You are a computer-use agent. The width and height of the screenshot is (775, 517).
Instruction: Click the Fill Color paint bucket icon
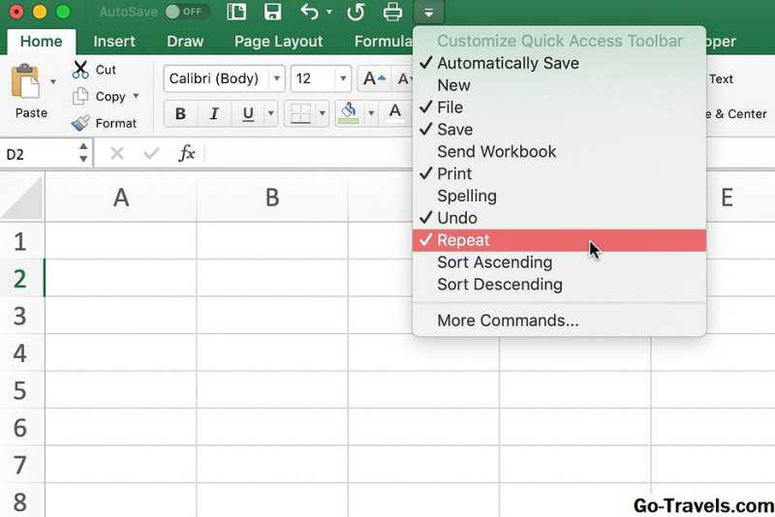(x=349, y=113)
